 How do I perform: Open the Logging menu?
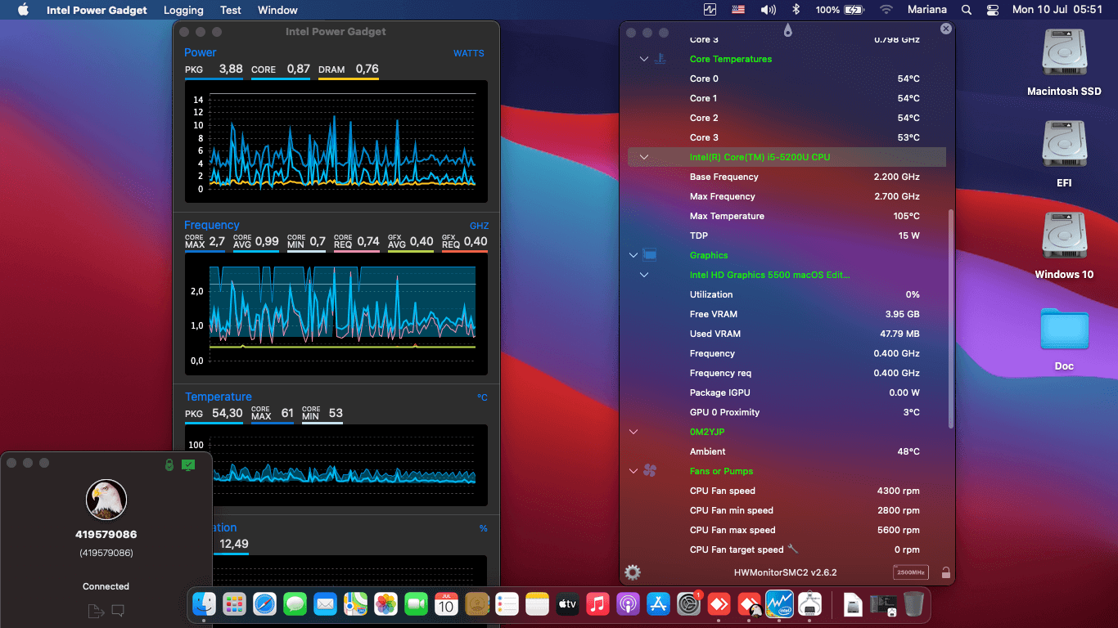183,10
